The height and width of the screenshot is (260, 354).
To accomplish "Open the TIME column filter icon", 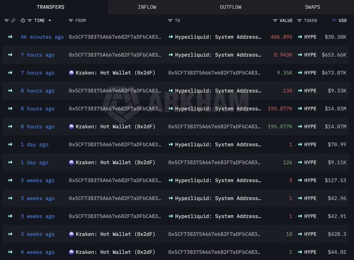I will coord(30,20).
